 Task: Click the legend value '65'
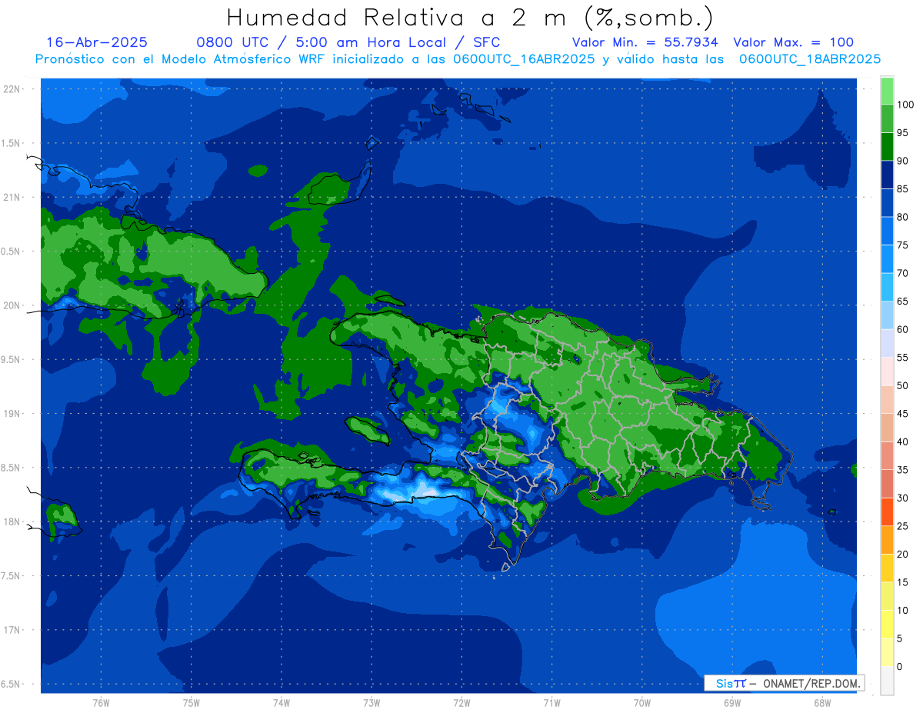[x=902, y=302]
